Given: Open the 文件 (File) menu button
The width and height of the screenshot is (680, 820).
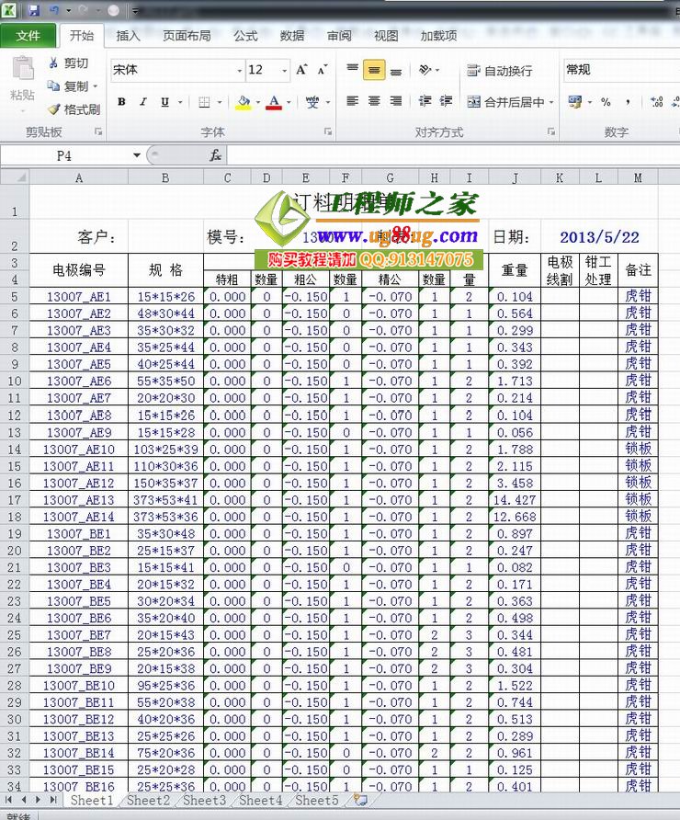Looking at the screenshot, I should [x=28, y=36].
